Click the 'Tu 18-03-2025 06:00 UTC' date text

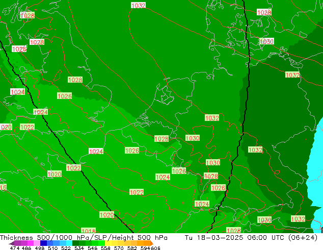235,238
